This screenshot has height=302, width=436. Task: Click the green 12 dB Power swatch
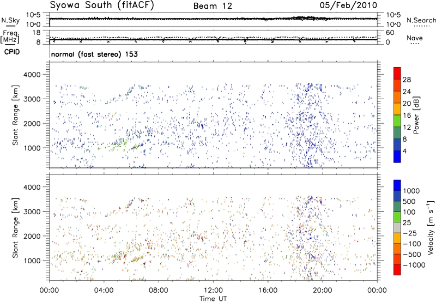(397, 121)
